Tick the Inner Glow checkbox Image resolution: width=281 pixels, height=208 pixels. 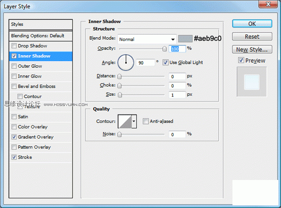coord(14,76)
